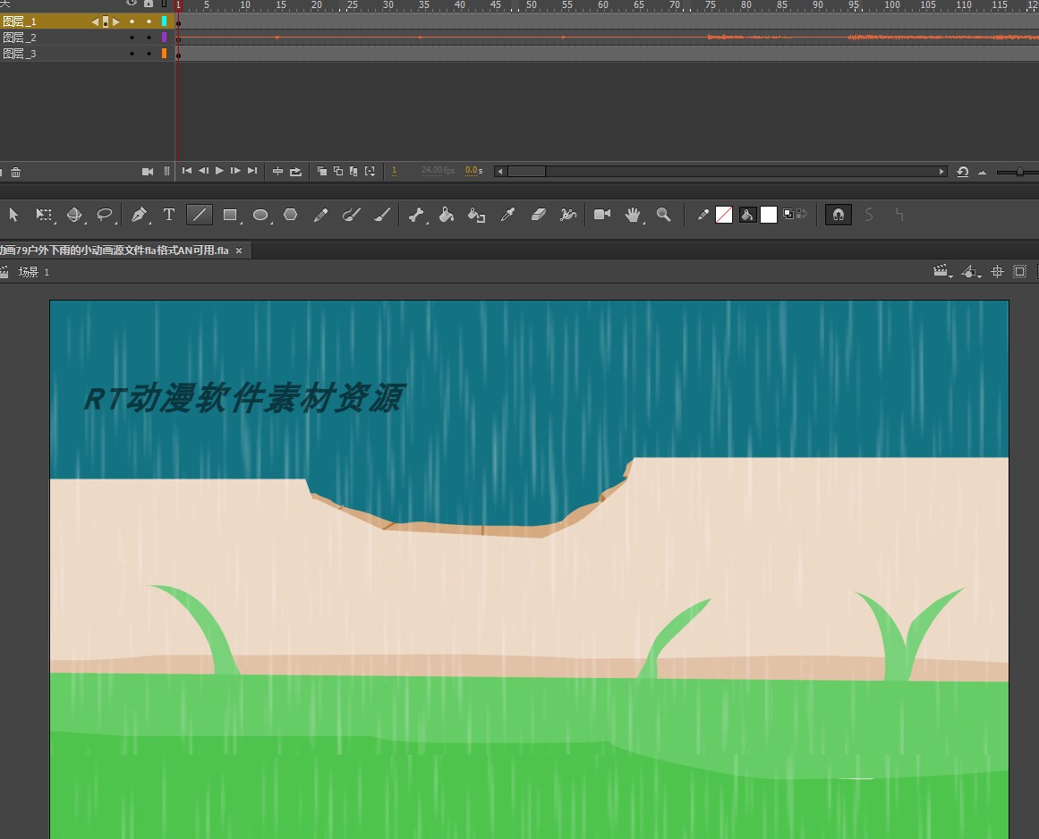Toggle visibility dot of 图层_3
This screenshot has width=1039, height=839.
point(132,54)
